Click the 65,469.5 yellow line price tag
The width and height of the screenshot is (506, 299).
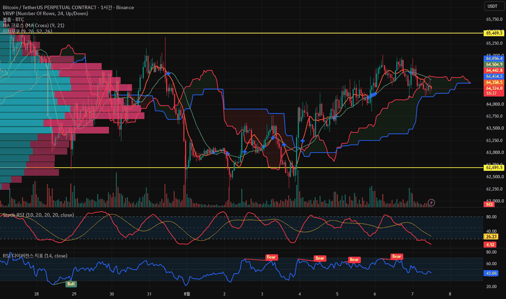point(494,33)
